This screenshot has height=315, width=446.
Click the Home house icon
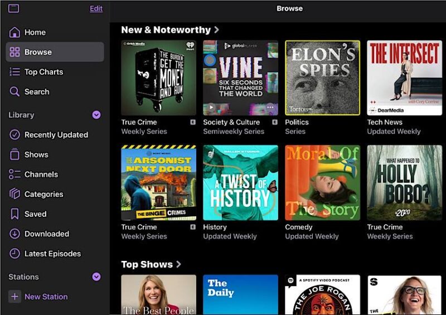(x=14, y=32)
